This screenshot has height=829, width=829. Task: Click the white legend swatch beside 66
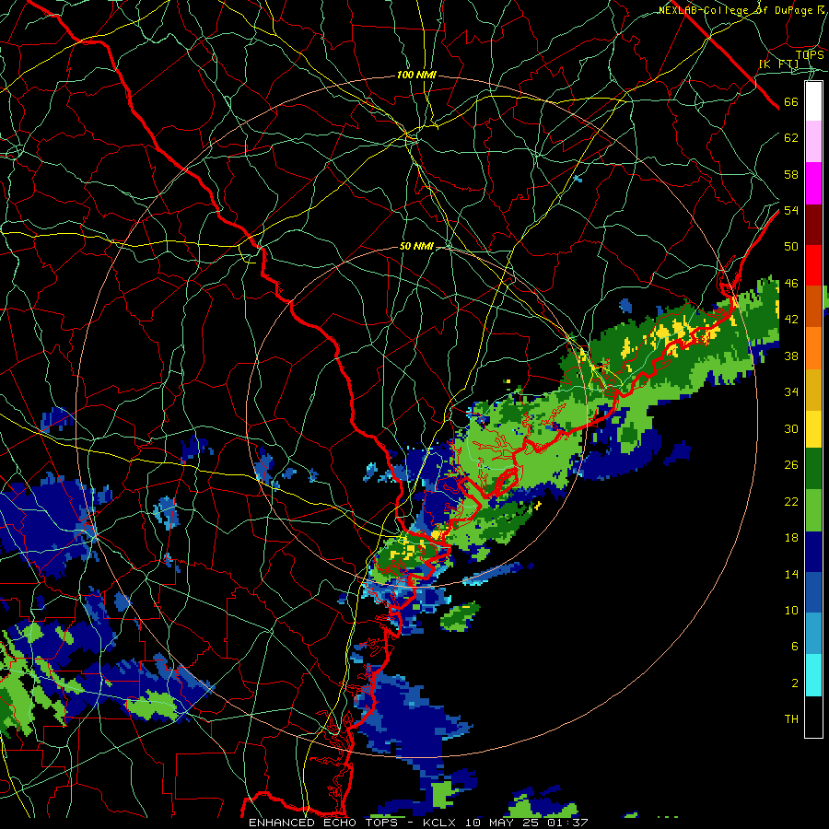pos(813,101)
